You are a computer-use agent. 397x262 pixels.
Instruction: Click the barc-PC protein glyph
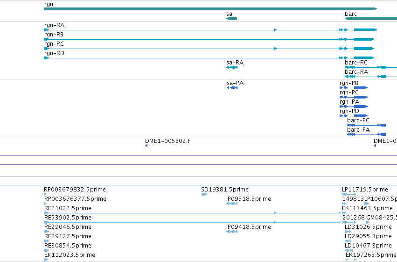click(x=366, y=125)
